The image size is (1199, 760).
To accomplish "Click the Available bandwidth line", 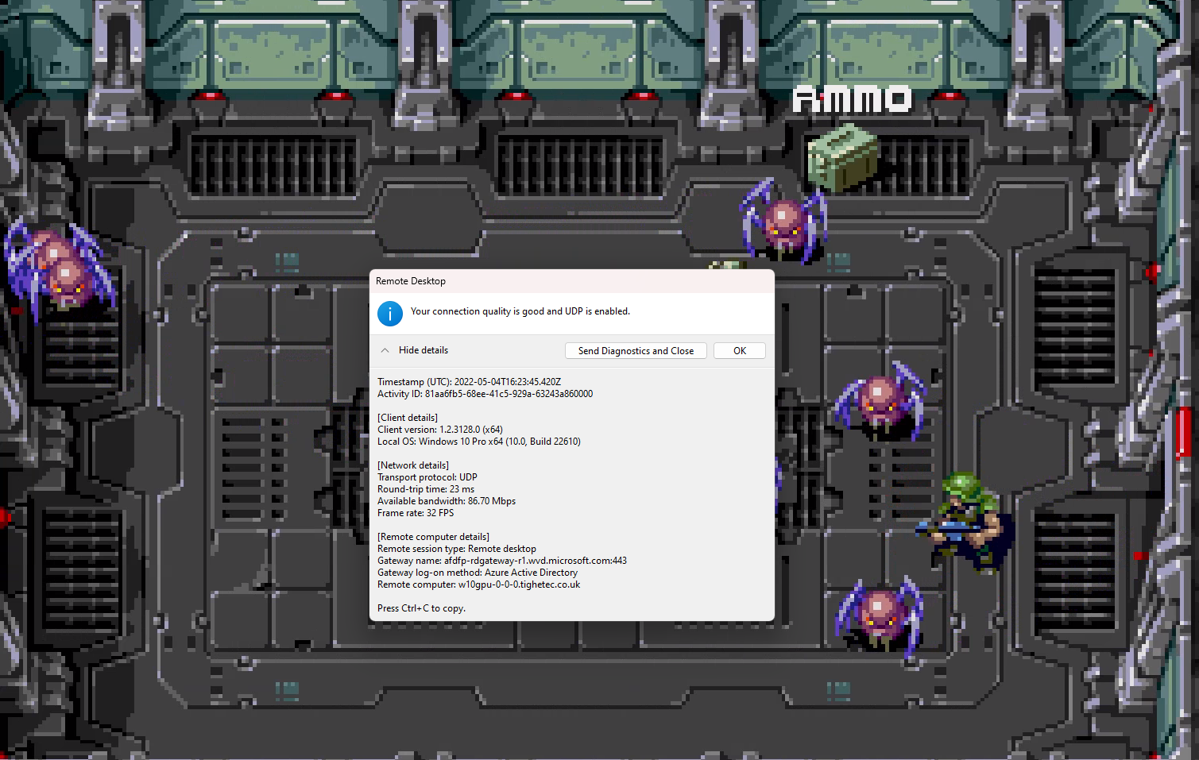I will click(447, 501).
